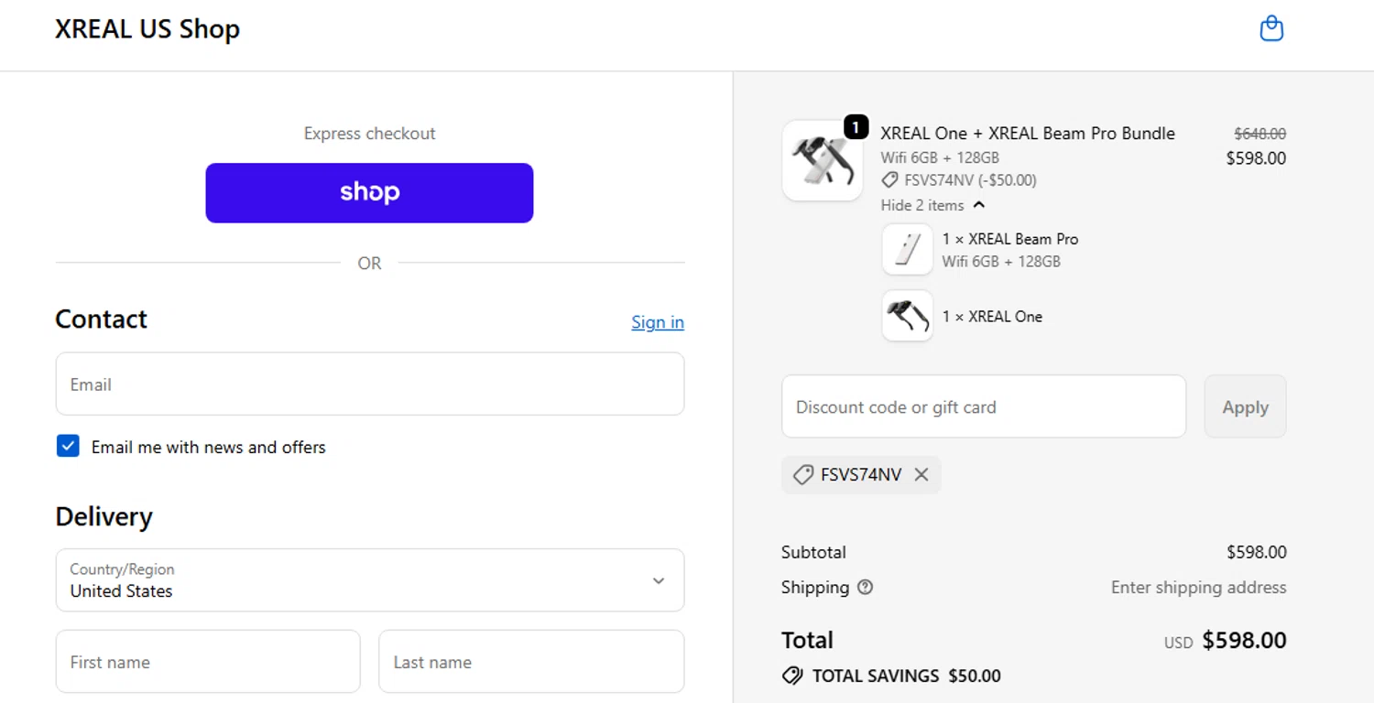Open the shopping bag cart icon

pyautogui.click(x=1271, y=29)
